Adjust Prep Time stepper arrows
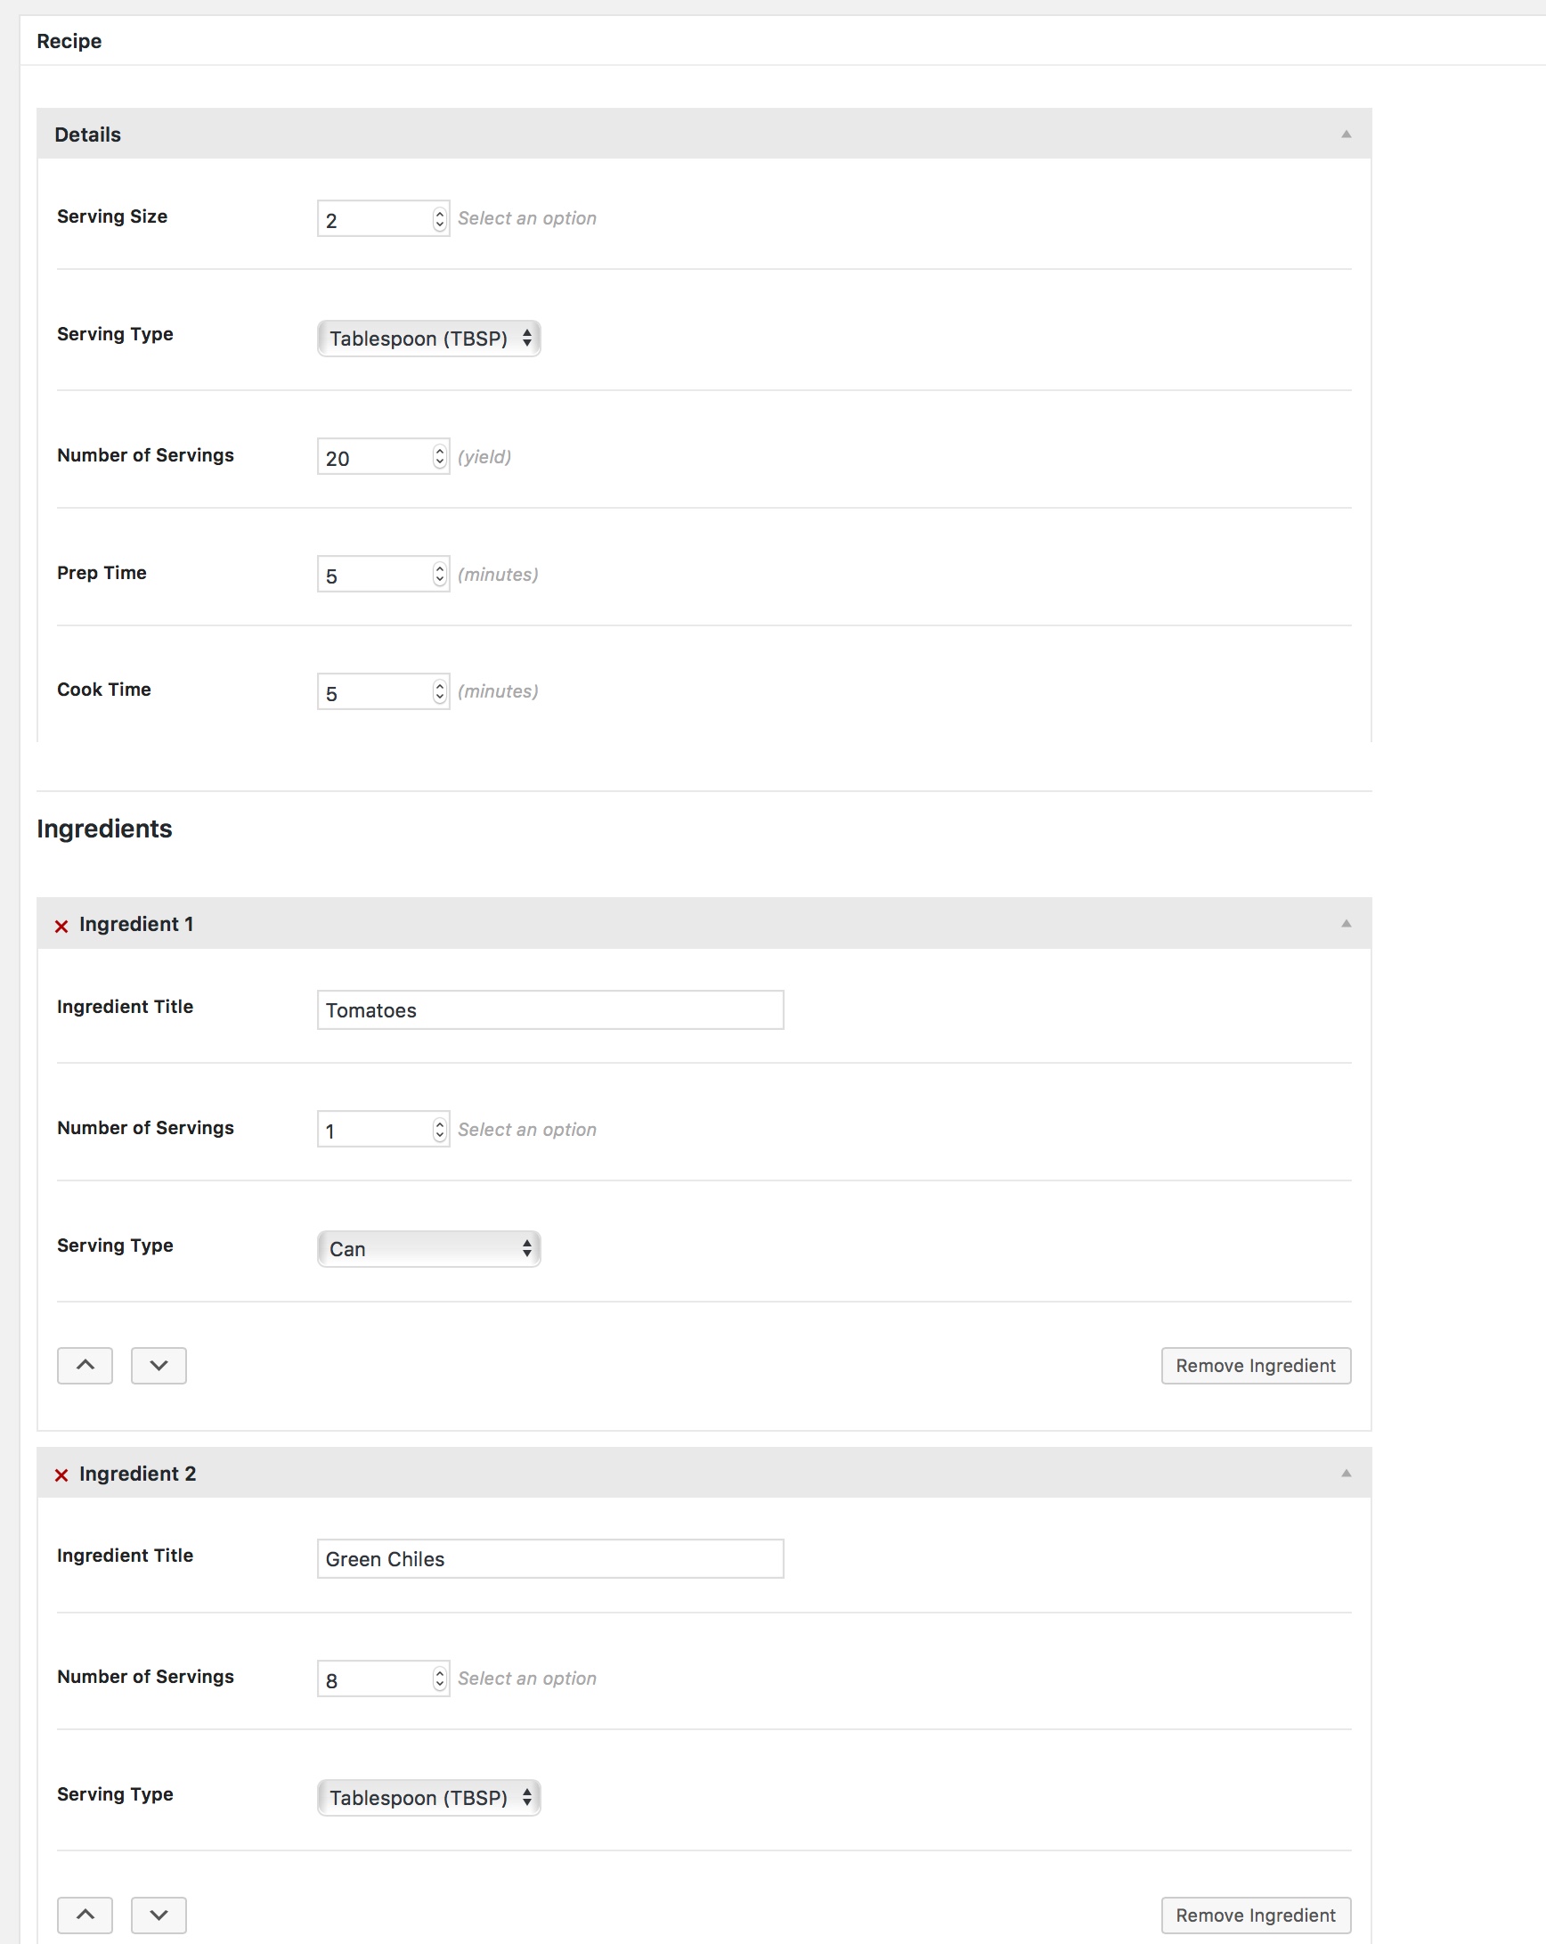This screenshot has height=1944, width=1546. 440,575
